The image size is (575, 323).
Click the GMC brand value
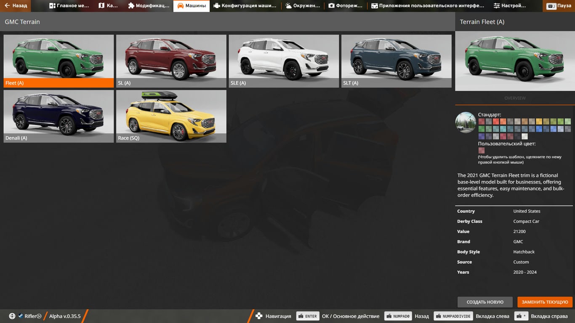pyautogui.click(x=518, y=242)
